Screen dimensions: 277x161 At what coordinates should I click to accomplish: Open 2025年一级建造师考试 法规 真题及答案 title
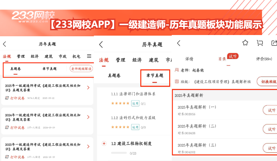pyautogui.click(x=43, y=88)
